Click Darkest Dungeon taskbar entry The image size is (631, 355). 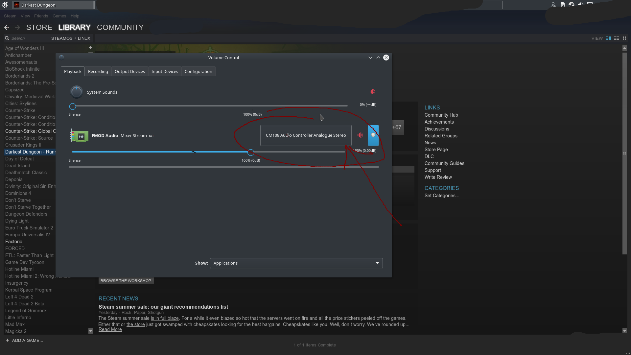[53, 5]
